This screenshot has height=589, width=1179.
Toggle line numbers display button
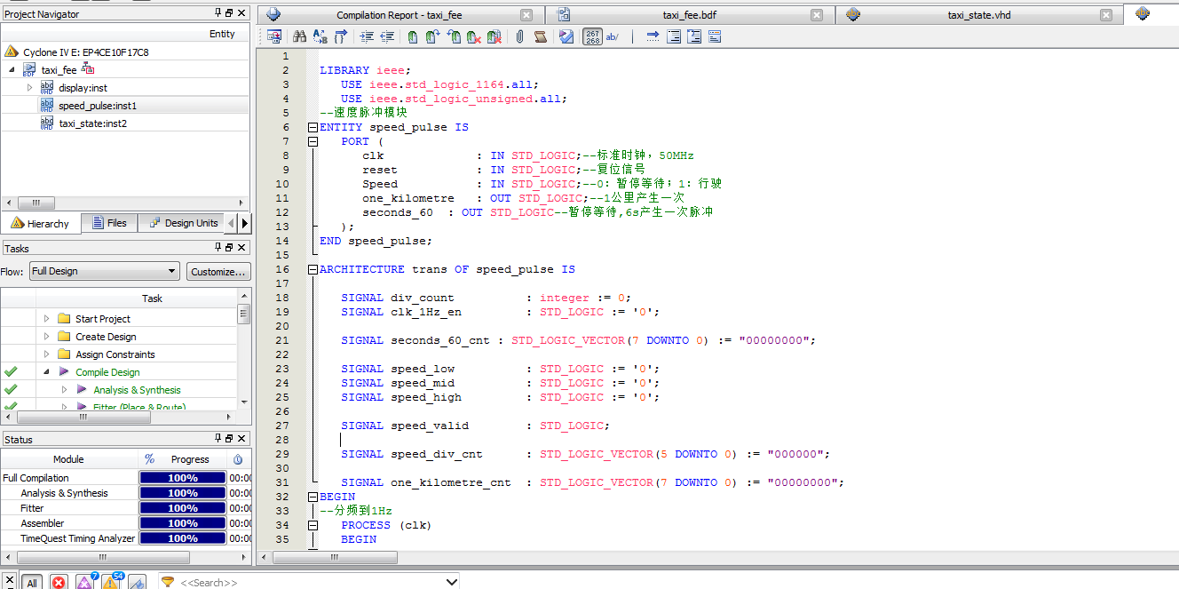[592, 36]
